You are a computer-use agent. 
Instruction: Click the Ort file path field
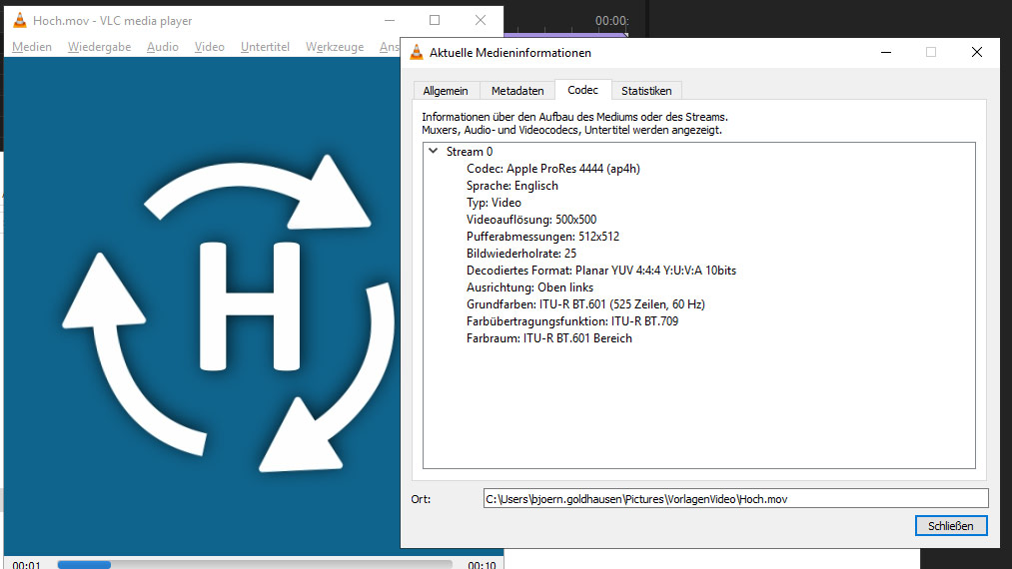coord(735,499)
